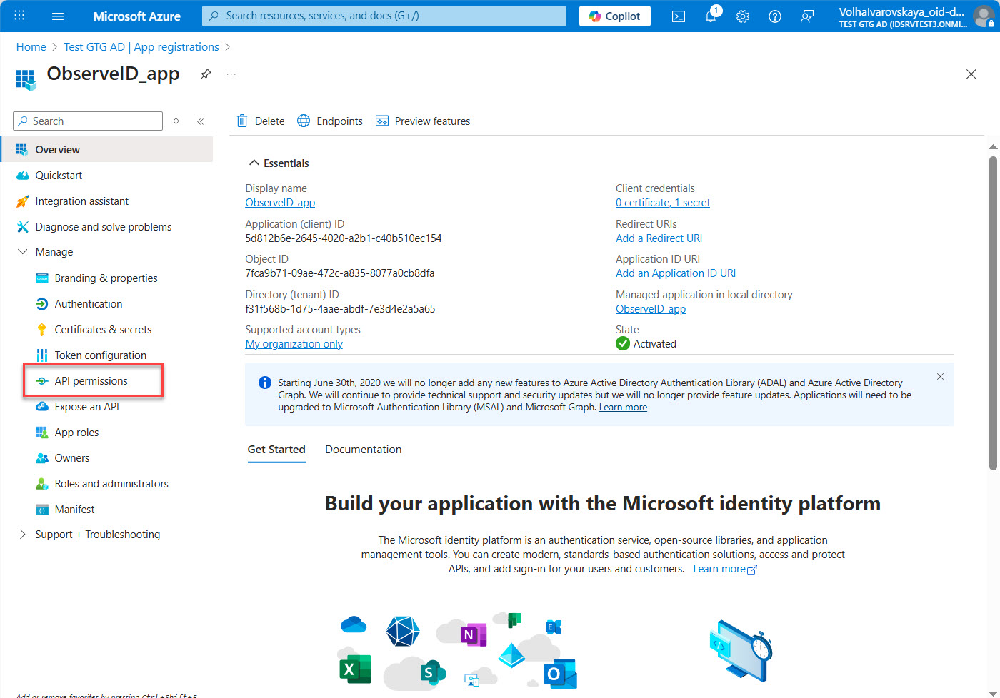Expand Support + Troubleshooting section
Screen dimensions: 1000x698
pyautogui.click(x=23, y=535)
